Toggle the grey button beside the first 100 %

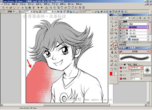coord(121,71)
